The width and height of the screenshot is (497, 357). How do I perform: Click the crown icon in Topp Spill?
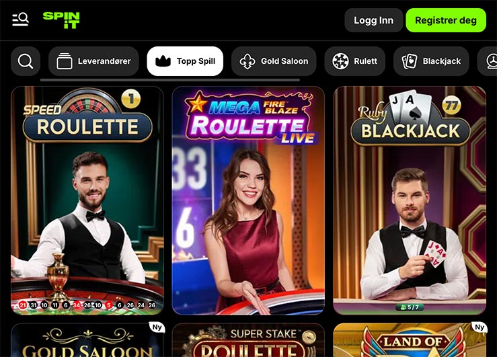(163, 61)
